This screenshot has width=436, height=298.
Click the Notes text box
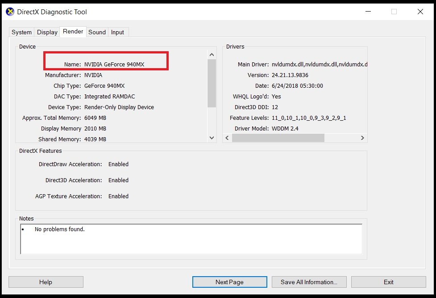pos(191,239)
